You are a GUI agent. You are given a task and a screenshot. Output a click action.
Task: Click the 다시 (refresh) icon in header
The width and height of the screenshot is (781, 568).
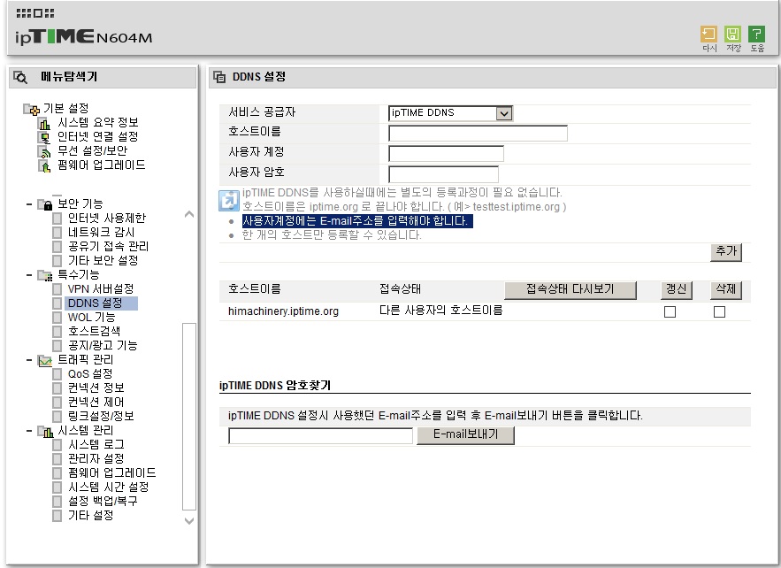(x=708, y=34)
